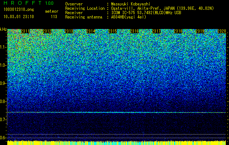This screenshot has height=145, width=229.
Task: Click the 1.0 frequency axis label
Action: (x=3, y=65)
